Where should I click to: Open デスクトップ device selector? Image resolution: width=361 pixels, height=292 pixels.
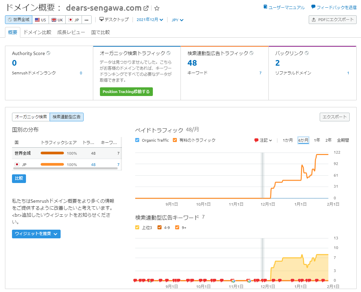(114, 20)
